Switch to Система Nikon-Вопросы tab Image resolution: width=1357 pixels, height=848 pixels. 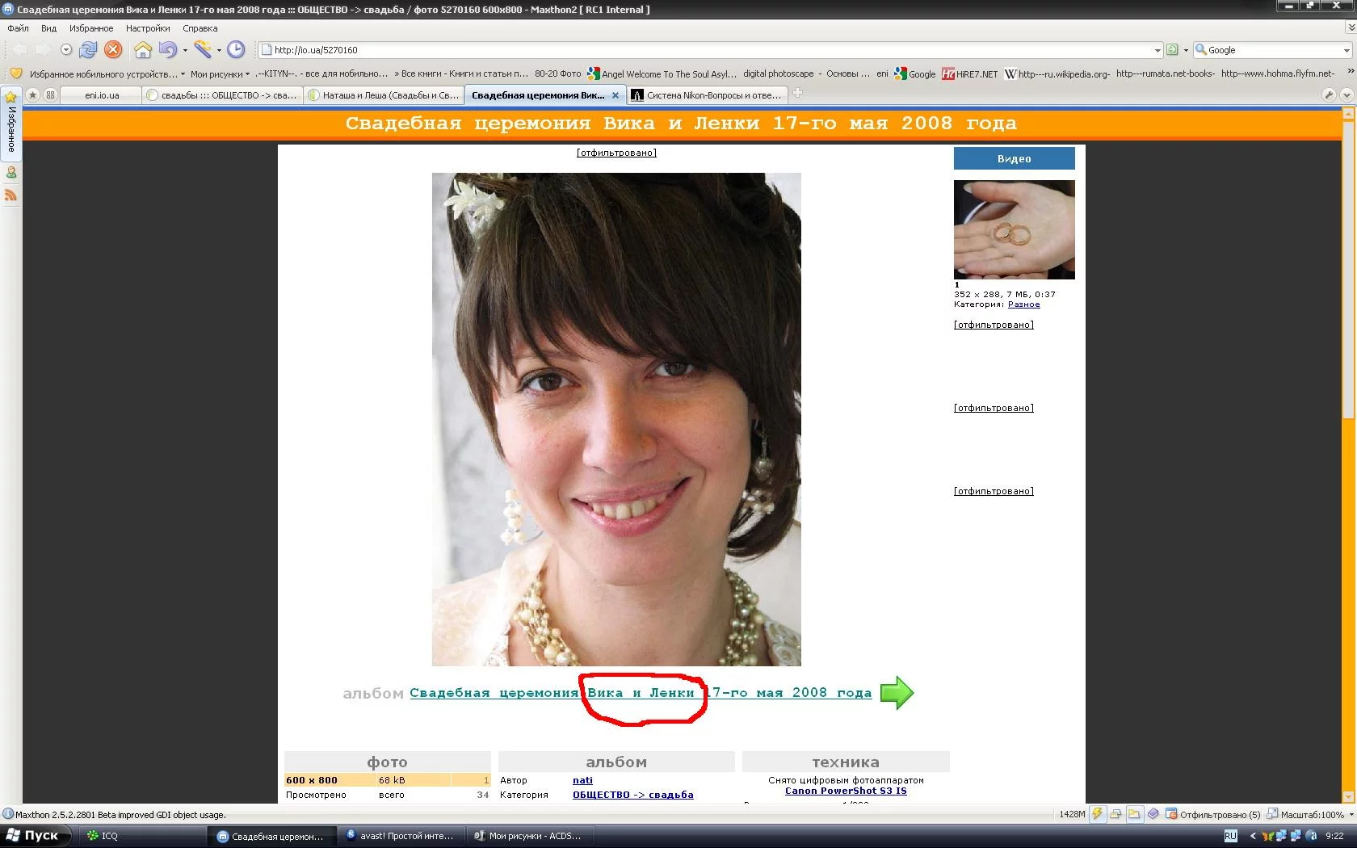coord(707,95)
